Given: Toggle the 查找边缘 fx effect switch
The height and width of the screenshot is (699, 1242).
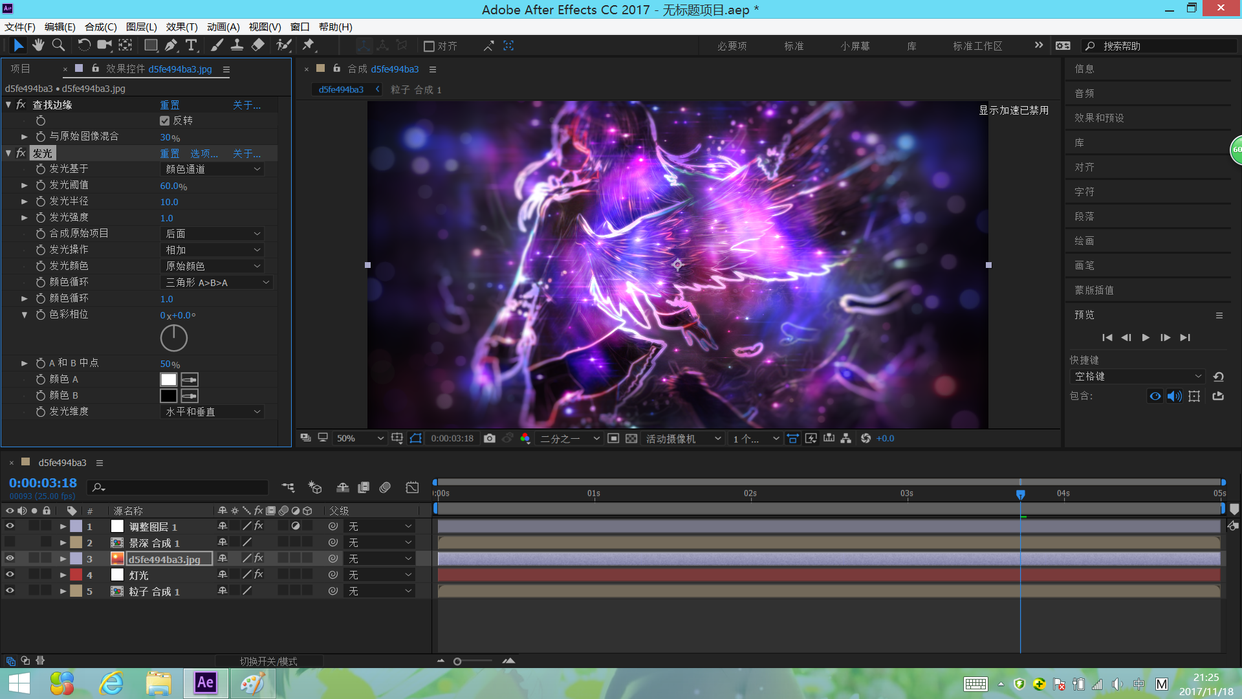Looking at the screenshot, I should tap(21, 104).
